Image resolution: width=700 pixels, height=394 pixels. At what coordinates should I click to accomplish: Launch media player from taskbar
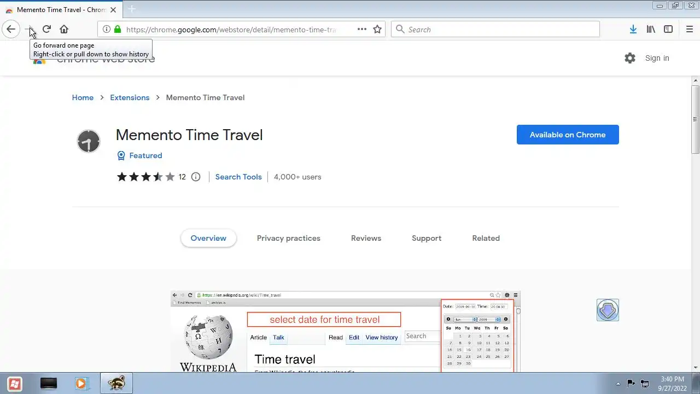pos(81,384)
